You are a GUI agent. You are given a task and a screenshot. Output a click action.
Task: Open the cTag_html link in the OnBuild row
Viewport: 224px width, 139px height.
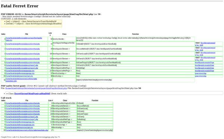pyautogui.click(x=205, y=44)
